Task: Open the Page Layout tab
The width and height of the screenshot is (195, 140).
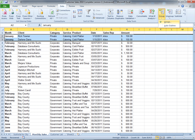Action: tap(37, 6)
